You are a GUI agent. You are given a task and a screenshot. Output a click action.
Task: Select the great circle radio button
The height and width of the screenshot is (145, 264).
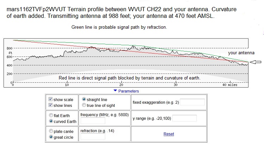point(51,137)
